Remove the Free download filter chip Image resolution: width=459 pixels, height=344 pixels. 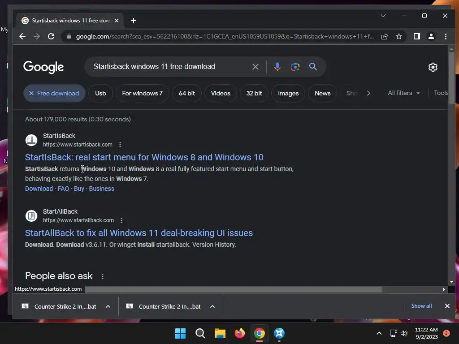pos(54,93)
